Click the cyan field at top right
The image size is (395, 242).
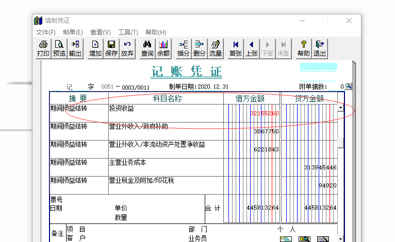[x=318, y=66]
